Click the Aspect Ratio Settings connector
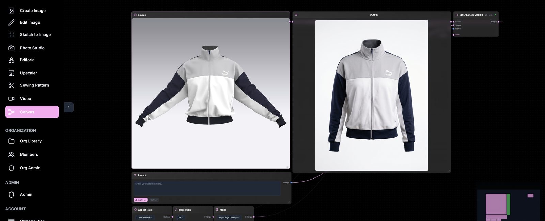The width and height of the screenshot is (545, 221). point(172,217)
